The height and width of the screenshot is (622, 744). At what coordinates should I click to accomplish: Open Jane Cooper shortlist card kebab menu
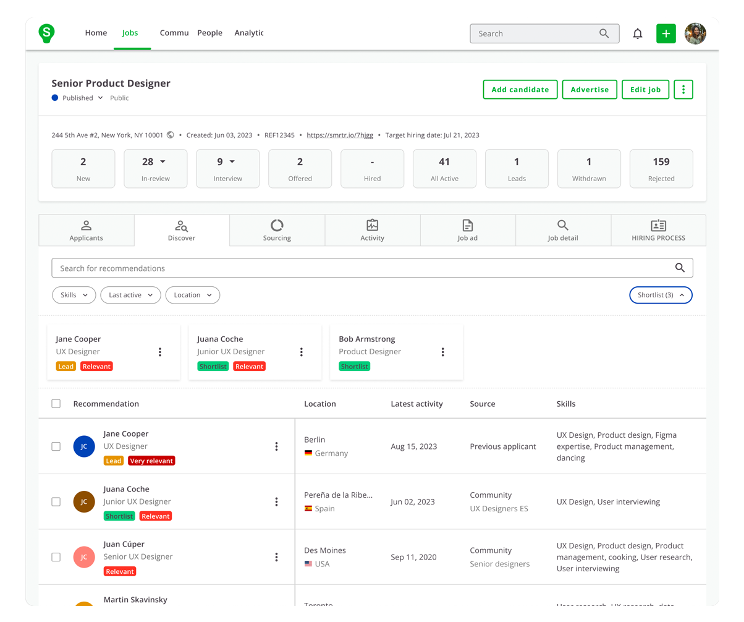click(x=160, y=352)
